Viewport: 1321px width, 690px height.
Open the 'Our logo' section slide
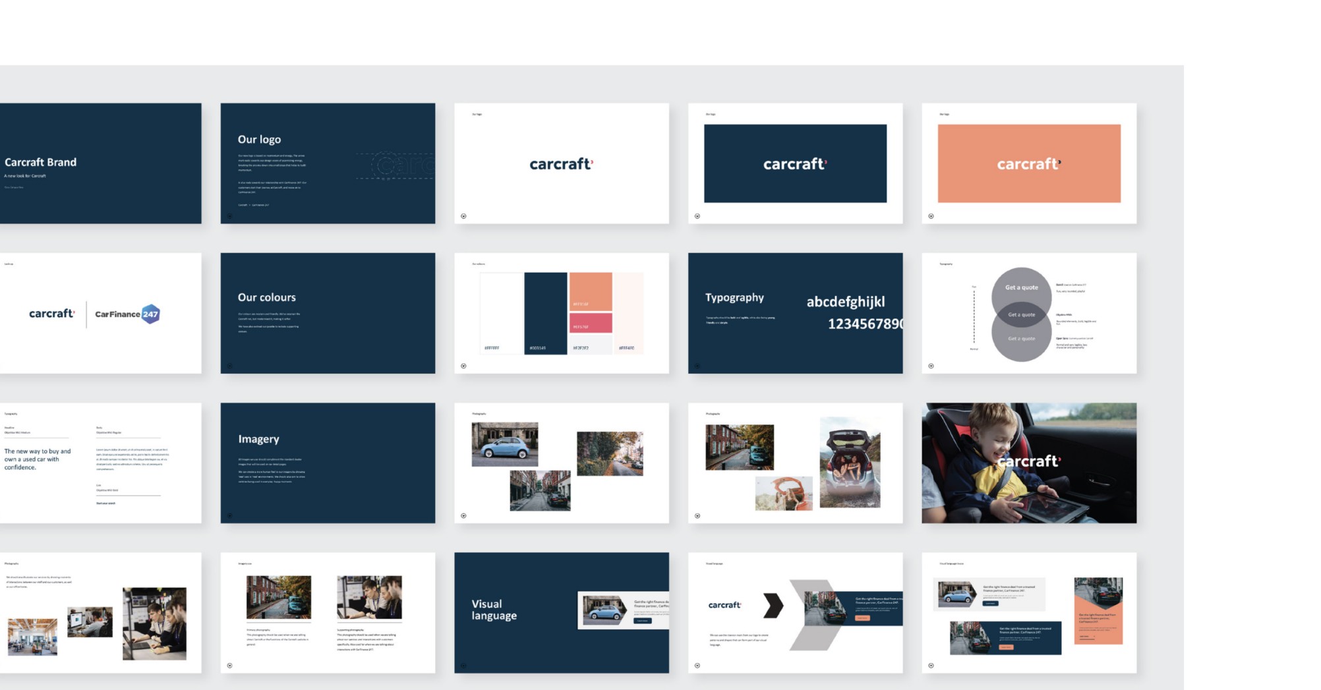click(x=328, y=163)
